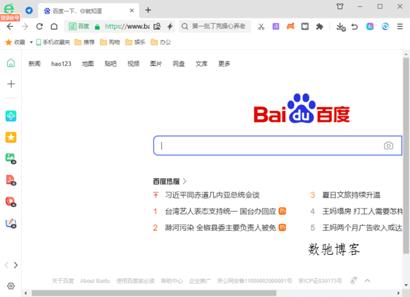Click the horizontal scrollbar thumb
410x297 pixels.
(x=154, y=293)
